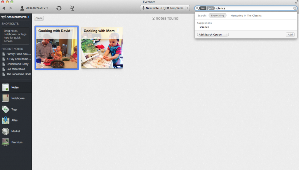The image size is (299, 170).
Task: Click the Add button
Action: click(x=290, y=34)
